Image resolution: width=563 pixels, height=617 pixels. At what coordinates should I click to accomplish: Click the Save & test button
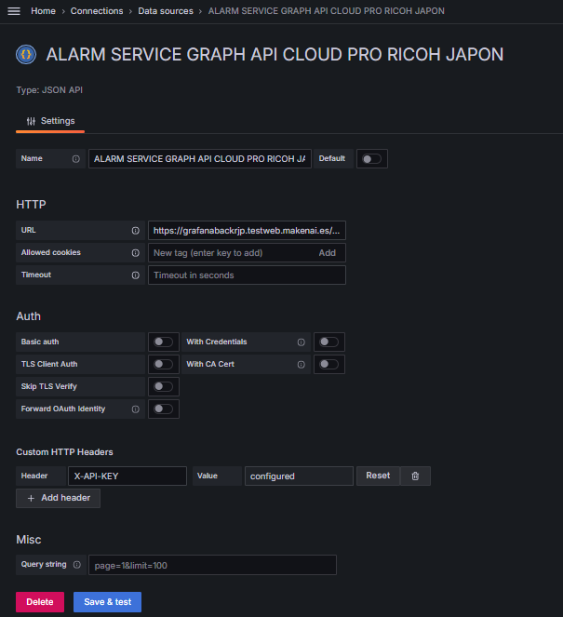[107, 602]
